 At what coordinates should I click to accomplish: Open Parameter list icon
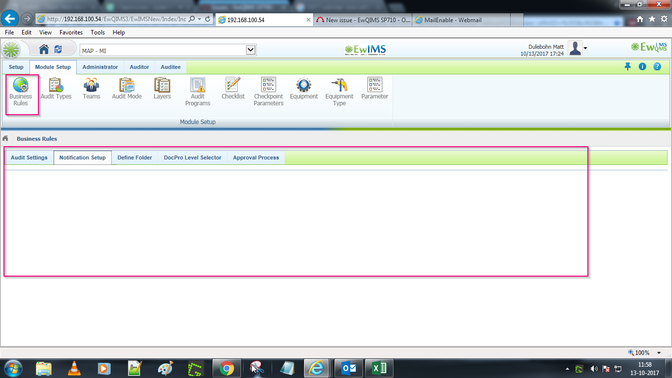[x=375, y=89]
